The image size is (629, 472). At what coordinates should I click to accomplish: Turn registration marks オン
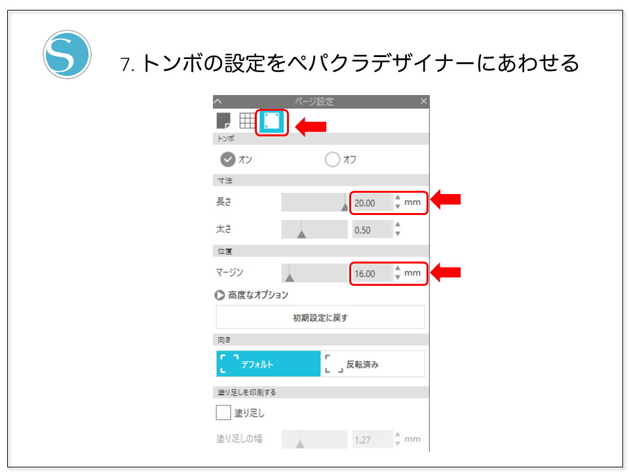[x=228, y=159]
